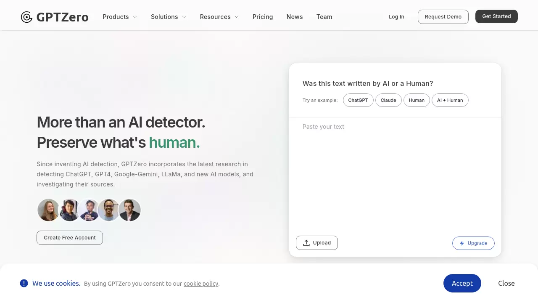This screenshot has height=303, width=538.
Task: Click the green word "human."
Action: coord(174,142)
